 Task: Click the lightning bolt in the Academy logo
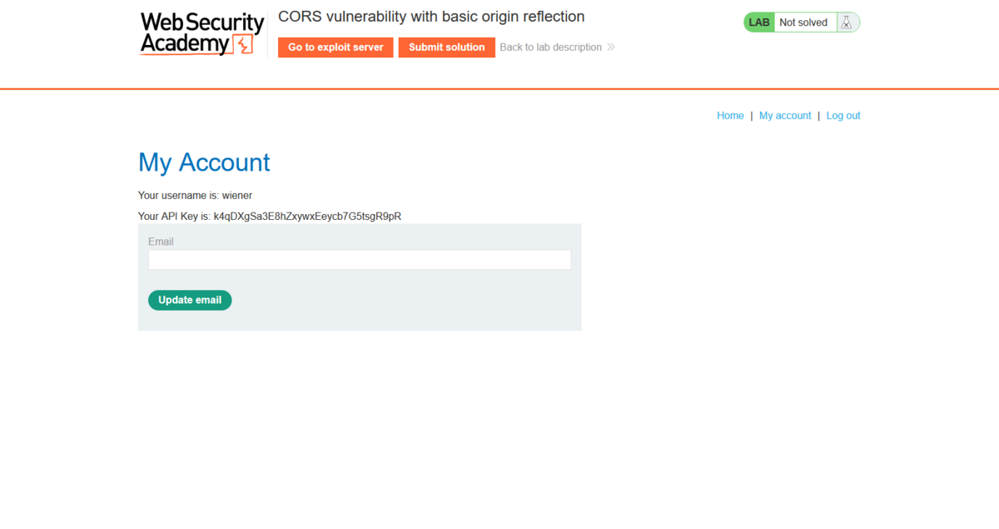244,44
